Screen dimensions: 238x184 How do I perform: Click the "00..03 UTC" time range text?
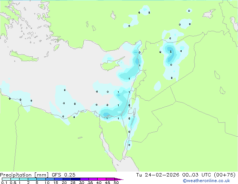[197, 175]
